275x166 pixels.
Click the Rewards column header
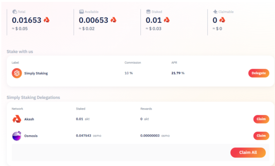146,108
